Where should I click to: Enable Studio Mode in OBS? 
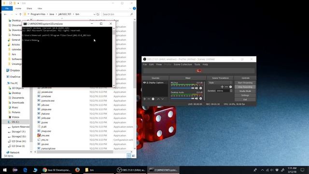pyautogui.click(x=245, y=91)
